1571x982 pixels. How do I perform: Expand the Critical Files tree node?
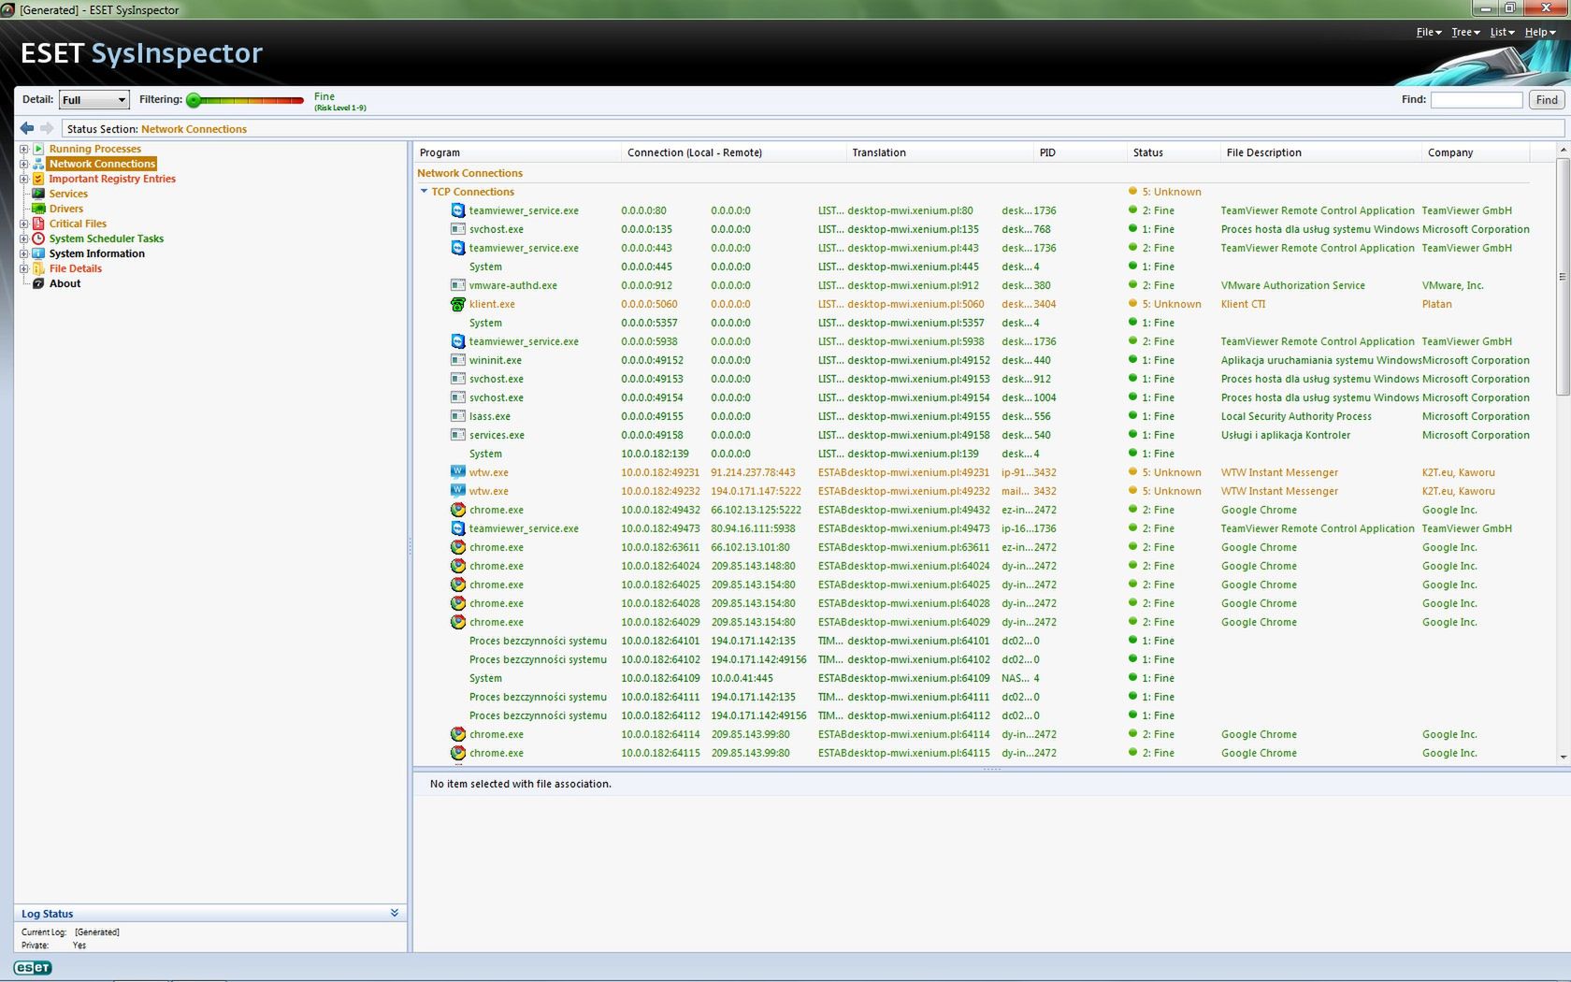click(23, 224)
